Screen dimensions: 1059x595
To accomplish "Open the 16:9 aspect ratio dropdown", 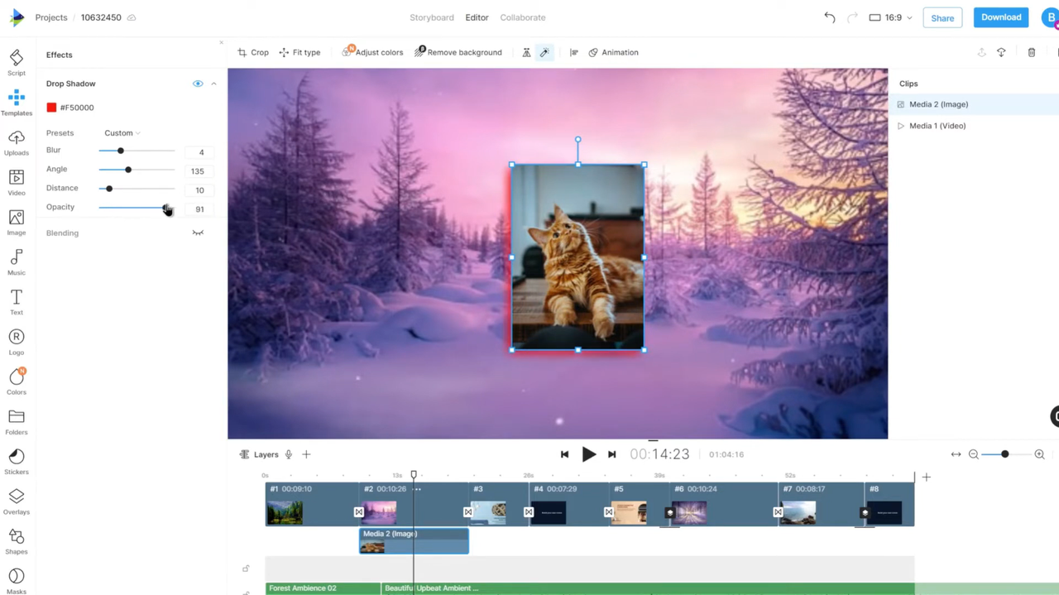I will (x=890, y=17).
